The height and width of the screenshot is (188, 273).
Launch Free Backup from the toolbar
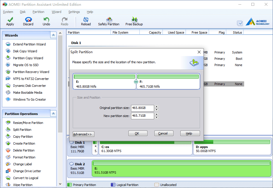click(134, 20)
